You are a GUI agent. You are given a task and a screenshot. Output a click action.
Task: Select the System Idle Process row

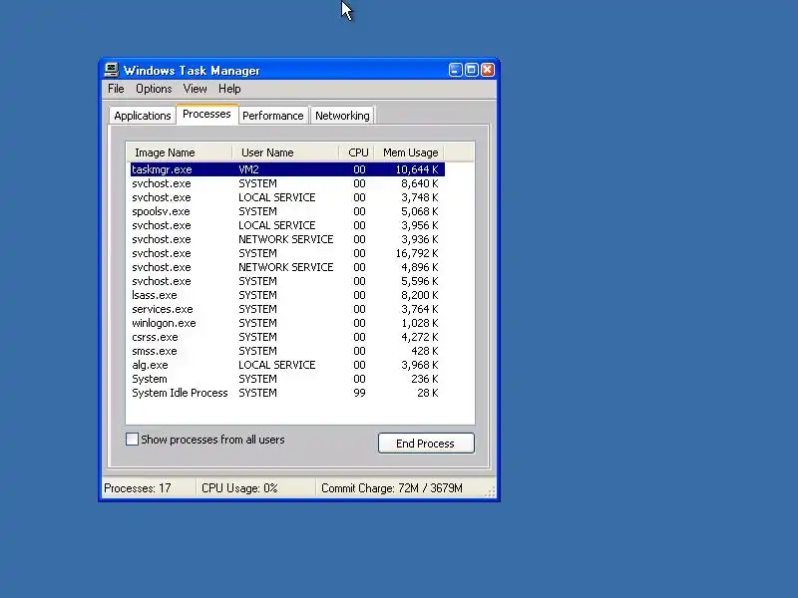tap(287, 393)
